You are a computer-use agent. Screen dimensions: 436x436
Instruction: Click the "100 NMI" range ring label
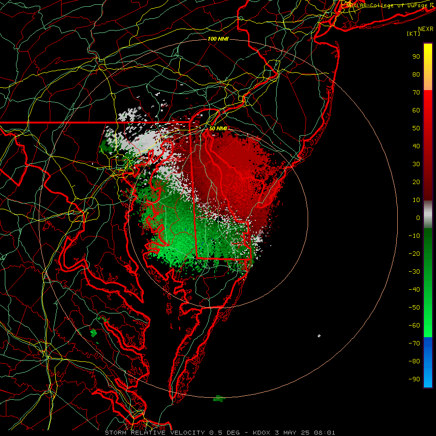pyautogui.click(x=218, y=39)
